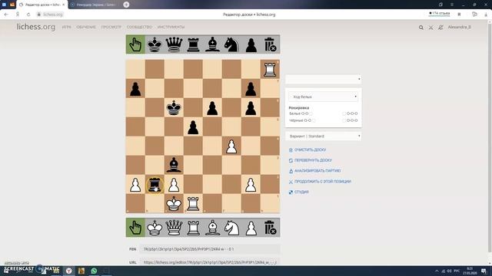
Task: Select the black pawn on d5
Action: point(193,127)
